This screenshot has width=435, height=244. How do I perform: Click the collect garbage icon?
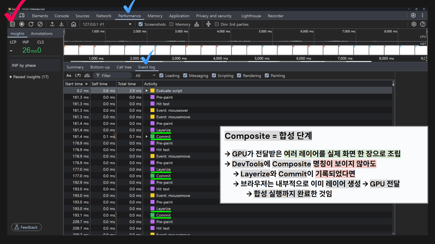197,24
